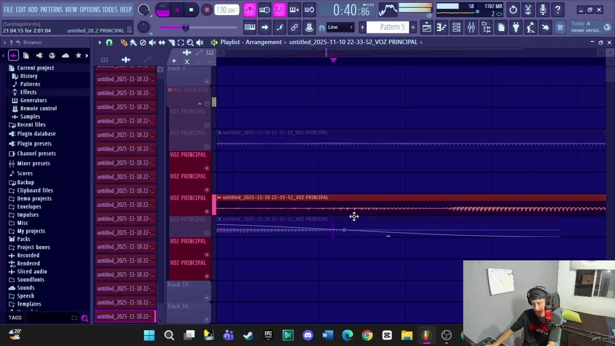Image resolution: width=615 pixels, height=346 pixels.
Task: Open the Line snap mode dropdown
Action: pos(340,27)
